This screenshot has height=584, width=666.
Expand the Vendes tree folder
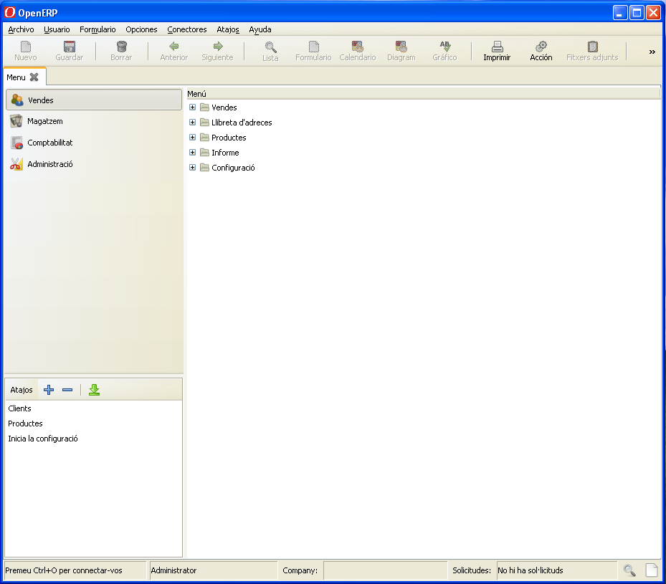coord(192,107)
